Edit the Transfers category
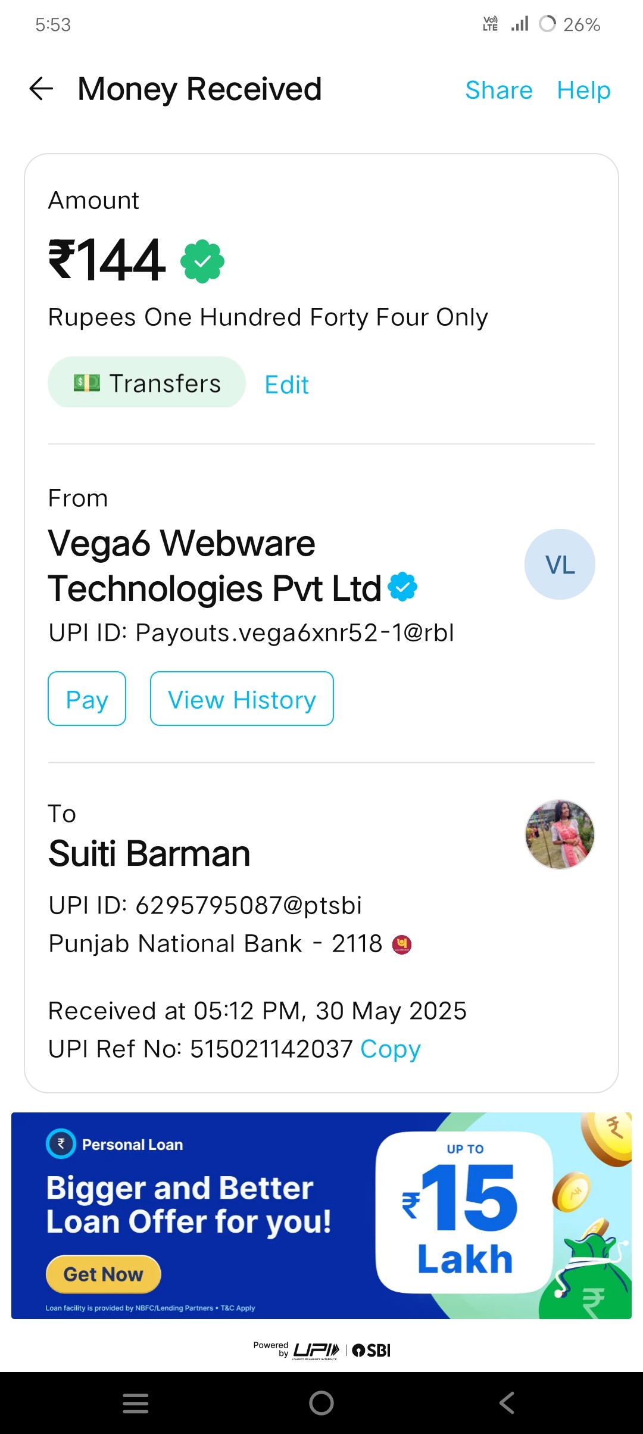The image size is (643, 1434). 287,385
